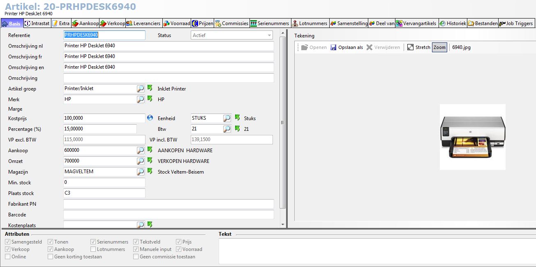Click green arrow beside VERKOPEN HARDWARE
The width and height of the screenshot is (536, 267).
coord(150,160)
